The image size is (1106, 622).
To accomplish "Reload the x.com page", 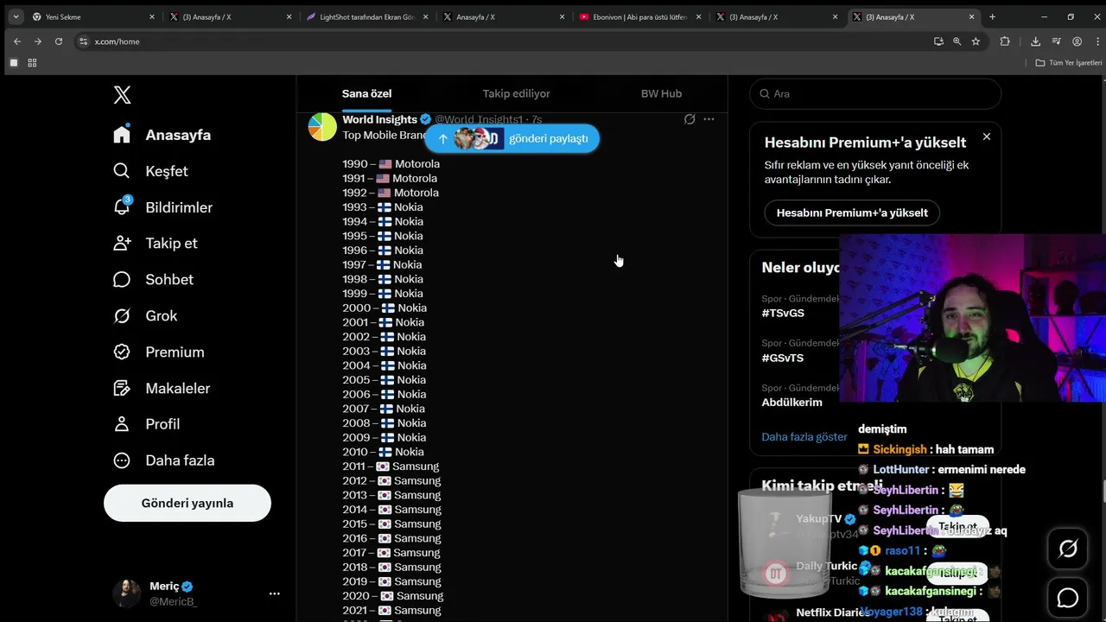I will click(x=59, y=41).
